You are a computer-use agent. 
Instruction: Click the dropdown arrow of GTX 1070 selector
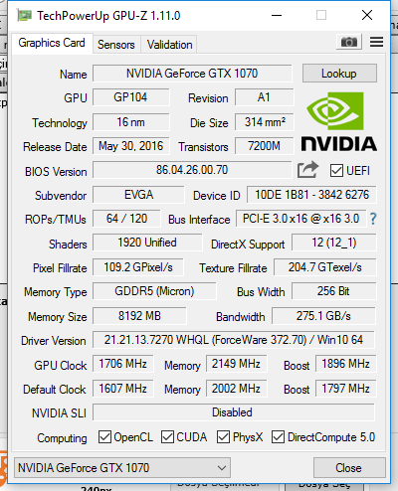coord(222,468)
